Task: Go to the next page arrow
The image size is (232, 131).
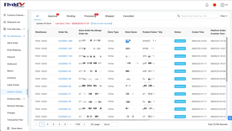Action: 84,124
